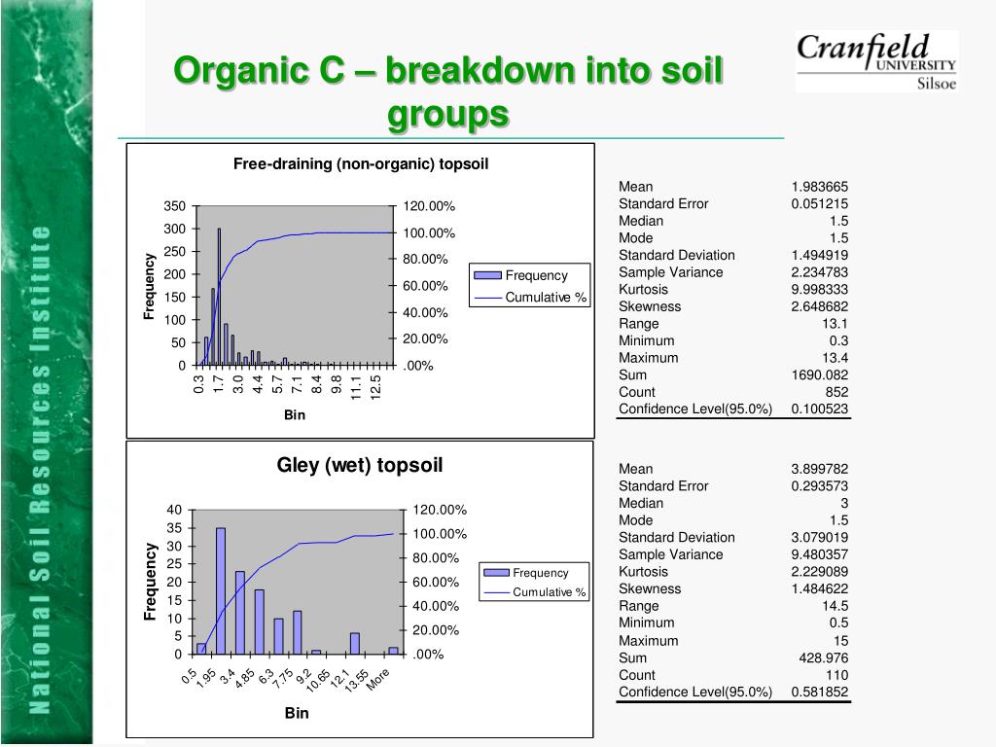Click the '350' frequency axis label in top chart

click(x=175, y=206)
